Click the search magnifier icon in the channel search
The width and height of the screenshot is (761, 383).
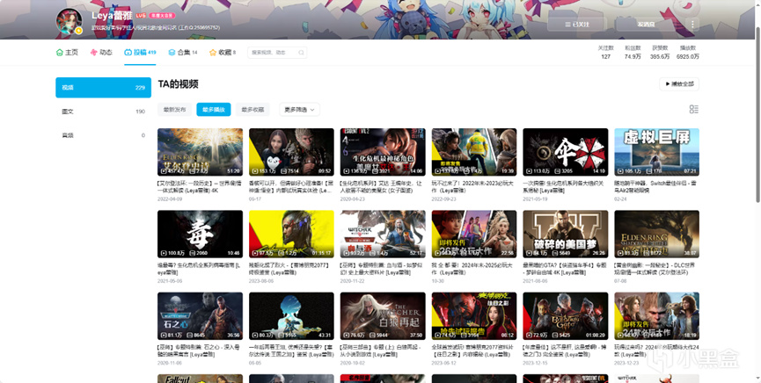point(301,53)
